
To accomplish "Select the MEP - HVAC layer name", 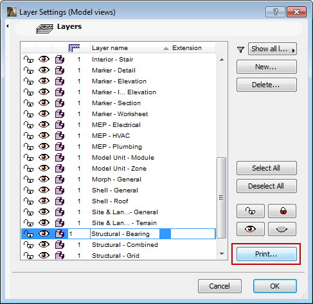I will tap(111, 136).
